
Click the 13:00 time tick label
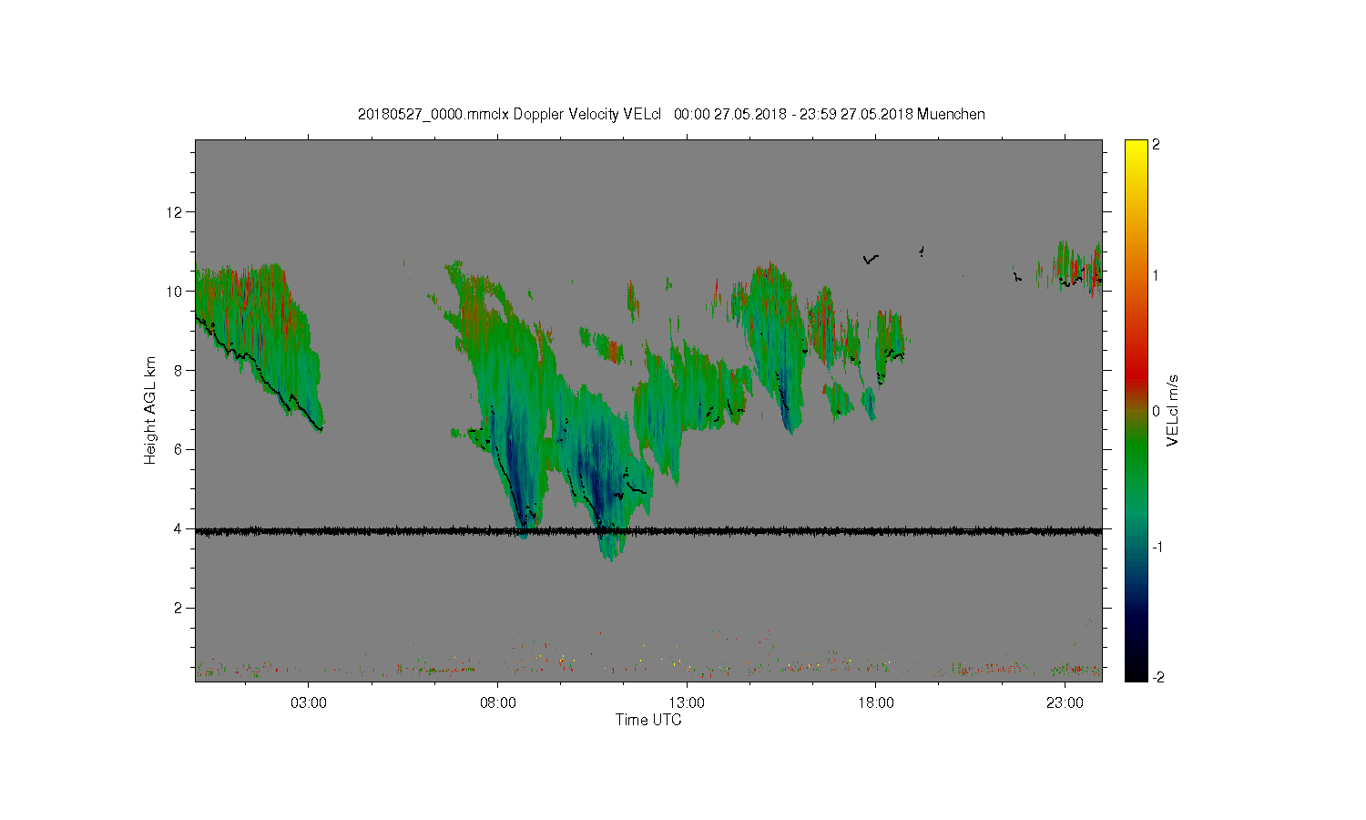687,703
